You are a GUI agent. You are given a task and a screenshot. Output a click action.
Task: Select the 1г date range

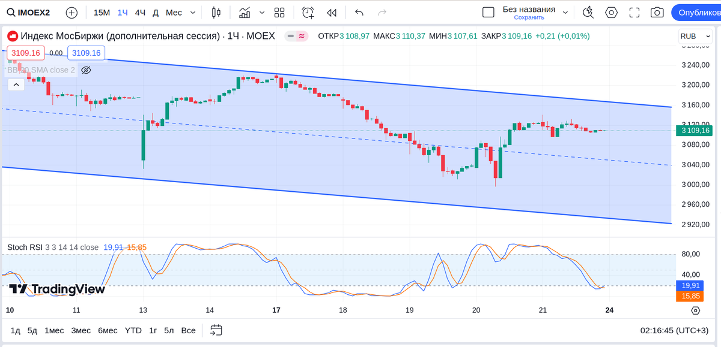(153, 330)
